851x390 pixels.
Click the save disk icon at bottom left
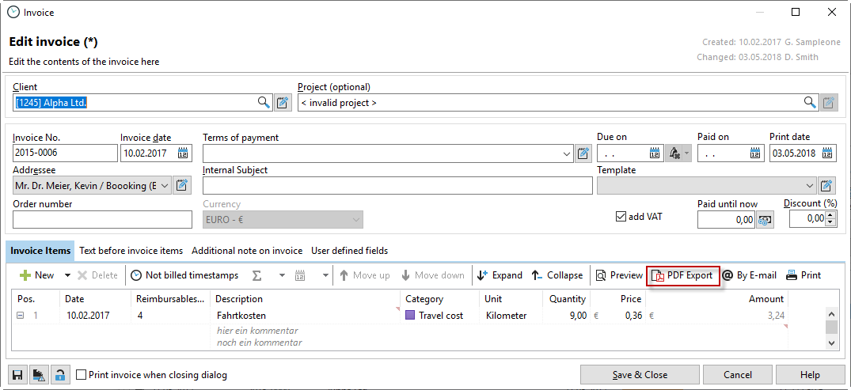click(x=17, y=375)
